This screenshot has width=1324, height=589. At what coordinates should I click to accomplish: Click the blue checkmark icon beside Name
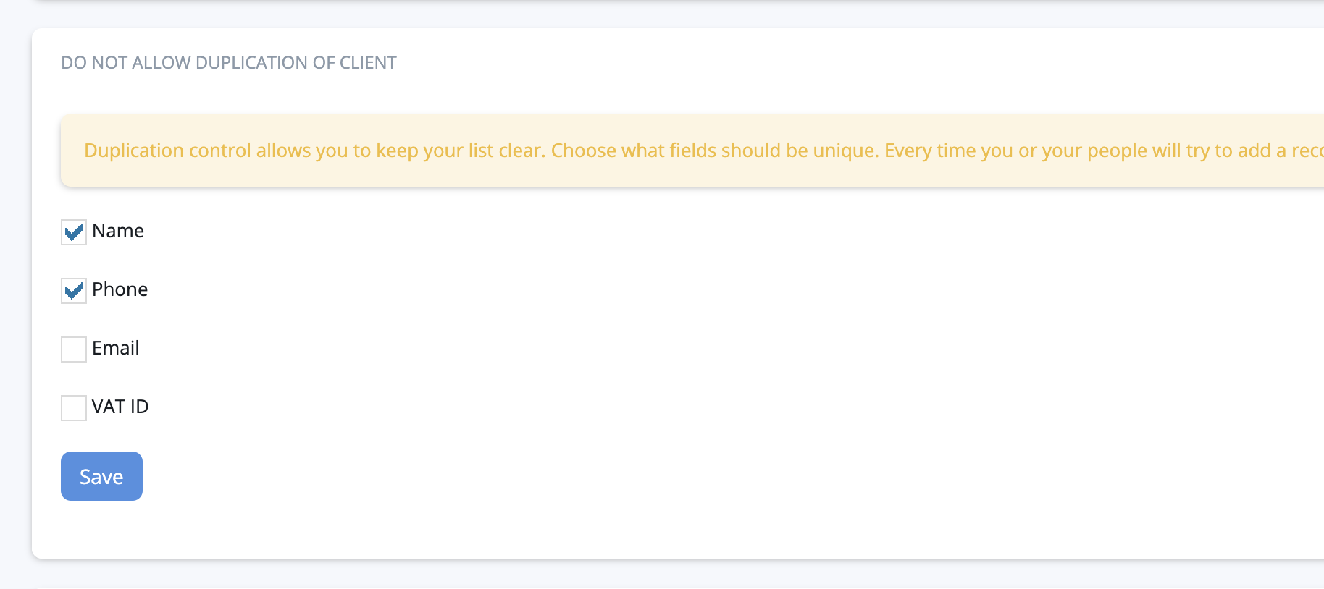click(x=74, y=232)
